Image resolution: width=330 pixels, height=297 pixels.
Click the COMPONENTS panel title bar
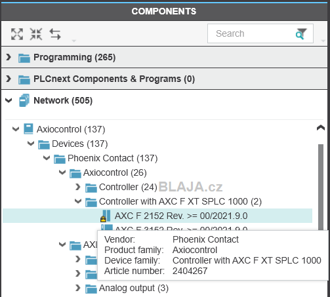pyautogui.click(x=165, y=11)
